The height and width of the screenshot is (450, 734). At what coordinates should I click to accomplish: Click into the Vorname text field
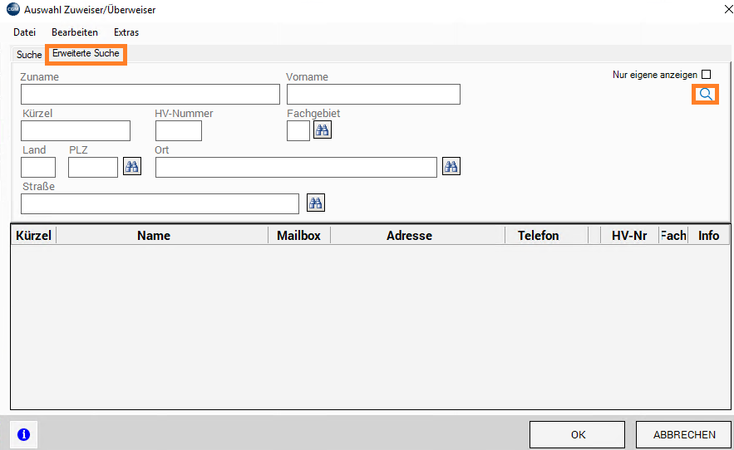tap(373, 94)
